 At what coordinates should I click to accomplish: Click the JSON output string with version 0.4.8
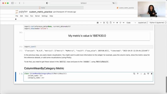87,51
